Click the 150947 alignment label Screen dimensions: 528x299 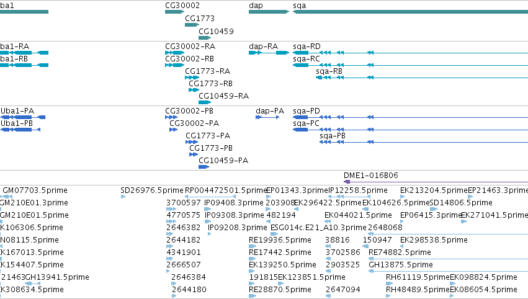[x=377, y=241]
